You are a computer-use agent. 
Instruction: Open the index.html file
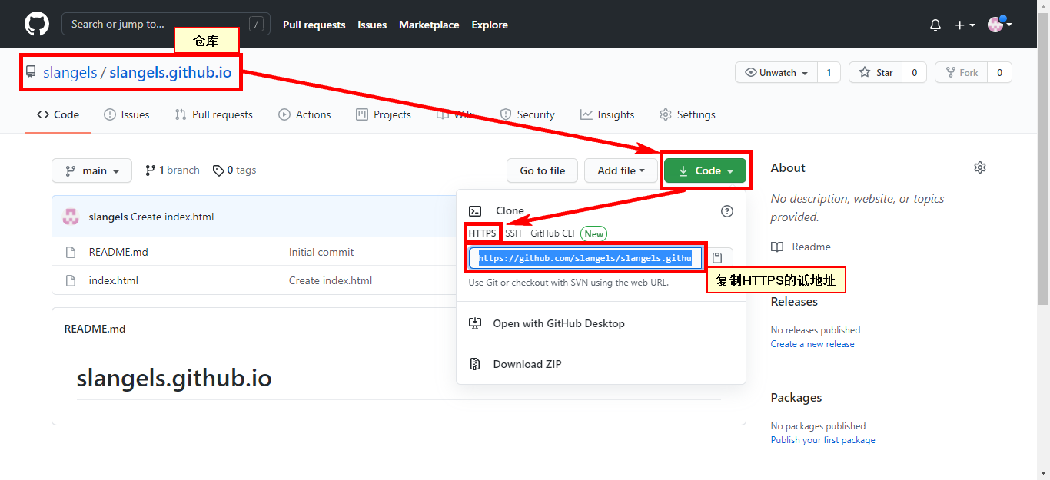tap(114, 280)
